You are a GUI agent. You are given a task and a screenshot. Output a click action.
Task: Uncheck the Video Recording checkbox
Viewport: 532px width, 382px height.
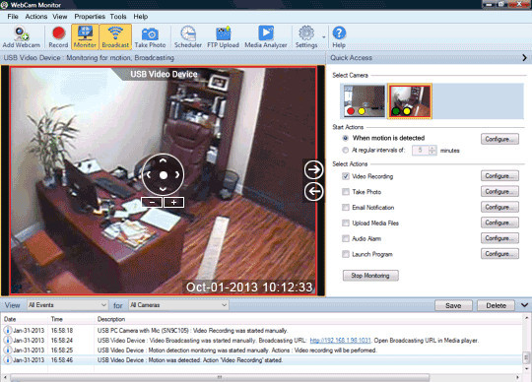346,176
